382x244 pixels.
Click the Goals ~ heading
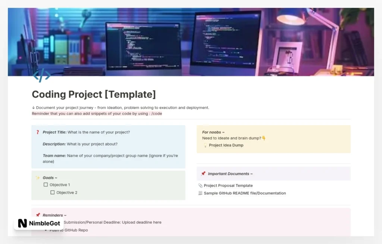[x=50, y=178]
